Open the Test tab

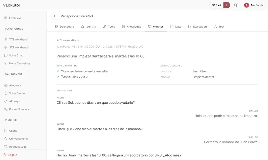[219, 27]
